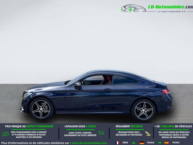This screenshot has width=193, height=145.
Task: Click the blue Mercedes coupe photo
Action: pos(97,95)
